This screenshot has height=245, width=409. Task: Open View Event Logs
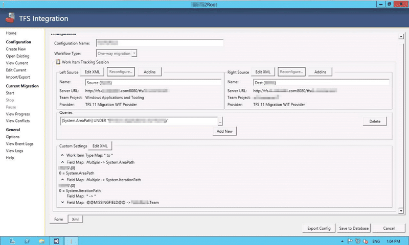19,144
